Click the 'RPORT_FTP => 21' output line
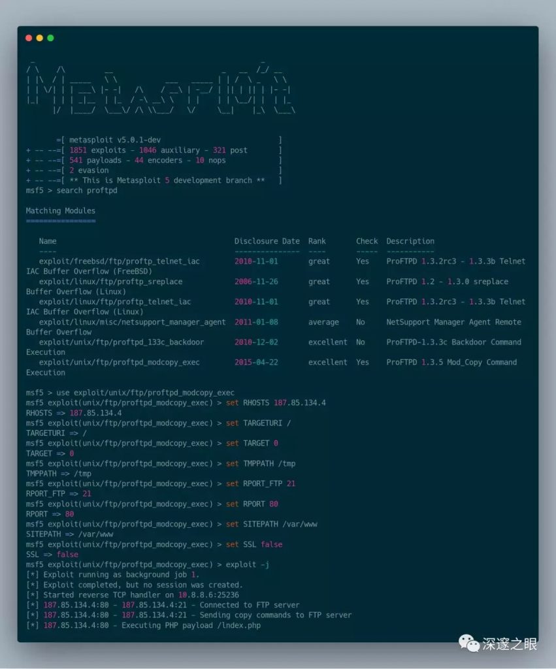Screen dimensions: 556x669 (x=58, y=494)
